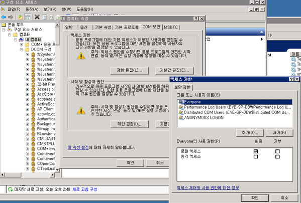Click the gray Forward arrow in toolbar

coord(11,17)
